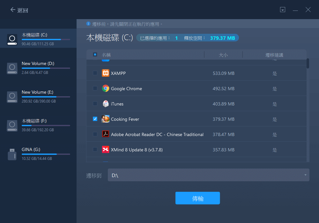Toggle the select-all checkbox in header
This screenshot has width=319, height=223.
[x=95, y=54]
